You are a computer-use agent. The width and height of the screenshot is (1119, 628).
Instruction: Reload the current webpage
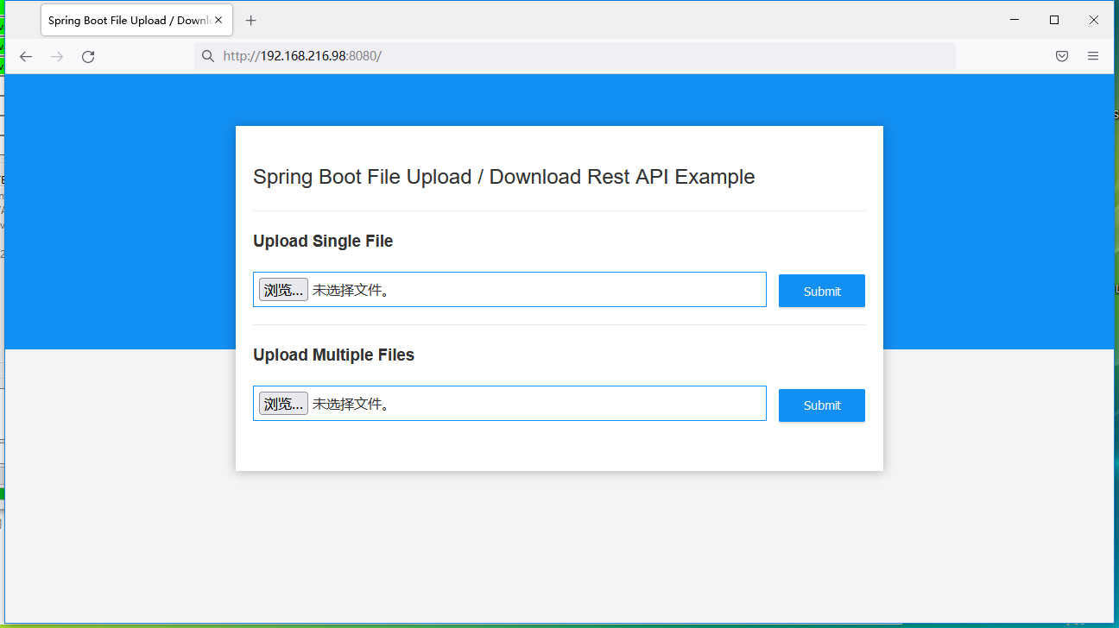click(87, 56)
